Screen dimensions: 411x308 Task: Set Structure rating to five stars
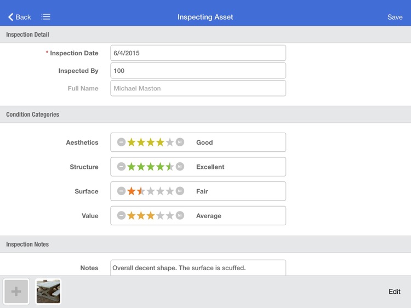pyautogui.click(x=170, y=167)
